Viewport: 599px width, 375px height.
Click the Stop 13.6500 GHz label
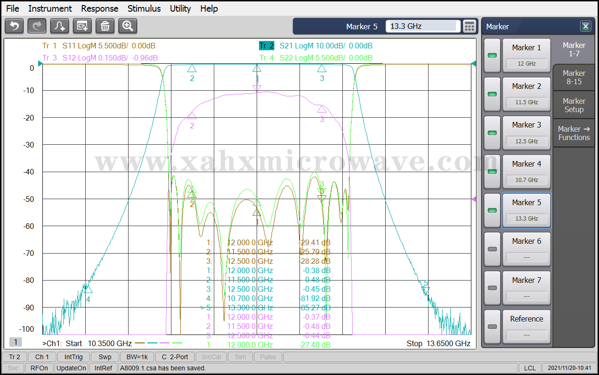pyautogui.click(x=438, y=343)
